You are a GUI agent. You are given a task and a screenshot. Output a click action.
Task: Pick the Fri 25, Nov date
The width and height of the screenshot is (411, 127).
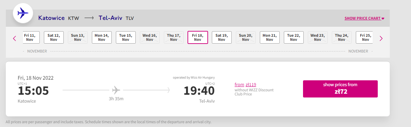click(x=364, y=37)
